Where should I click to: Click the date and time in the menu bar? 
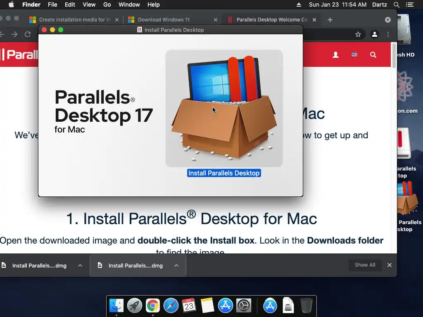coord(337,5)
